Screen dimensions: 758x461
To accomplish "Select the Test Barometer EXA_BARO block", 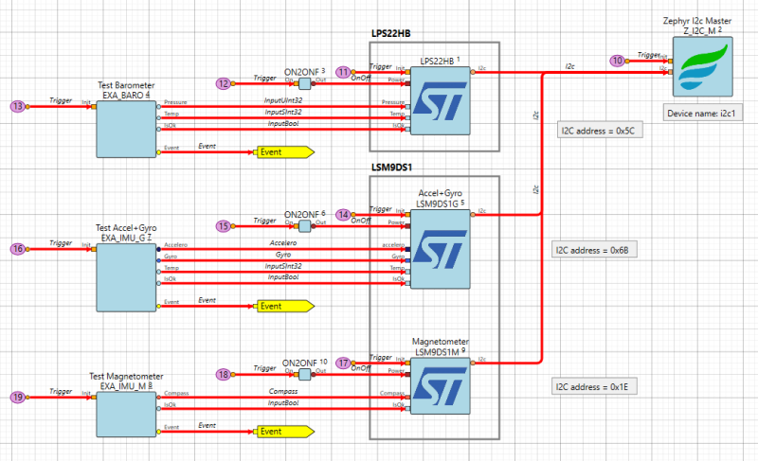I will pyautogui.click(x=126, y=129).
